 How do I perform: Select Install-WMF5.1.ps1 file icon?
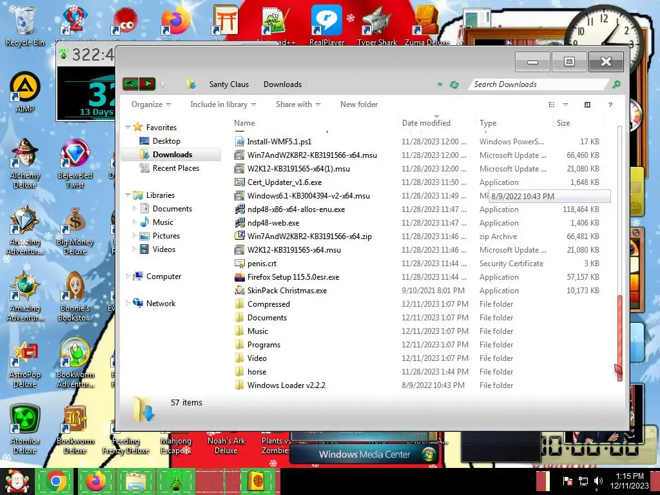[x=240, y=141]
